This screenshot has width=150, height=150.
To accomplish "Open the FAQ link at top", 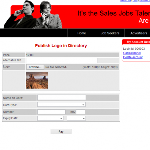I will [x=135, y=1].
